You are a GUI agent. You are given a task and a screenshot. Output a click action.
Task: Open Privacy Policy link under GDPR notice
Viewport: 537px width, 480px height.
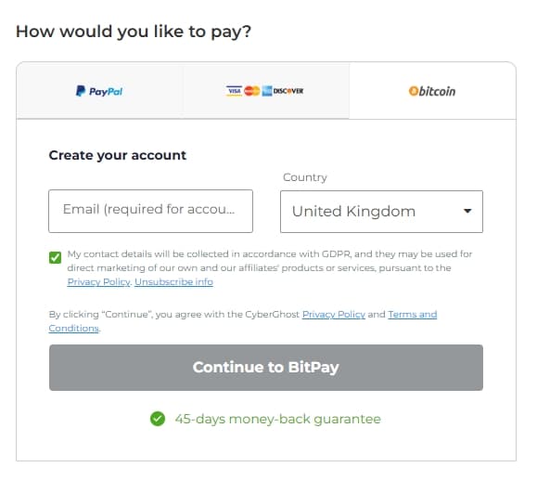[x=98, y=282]
